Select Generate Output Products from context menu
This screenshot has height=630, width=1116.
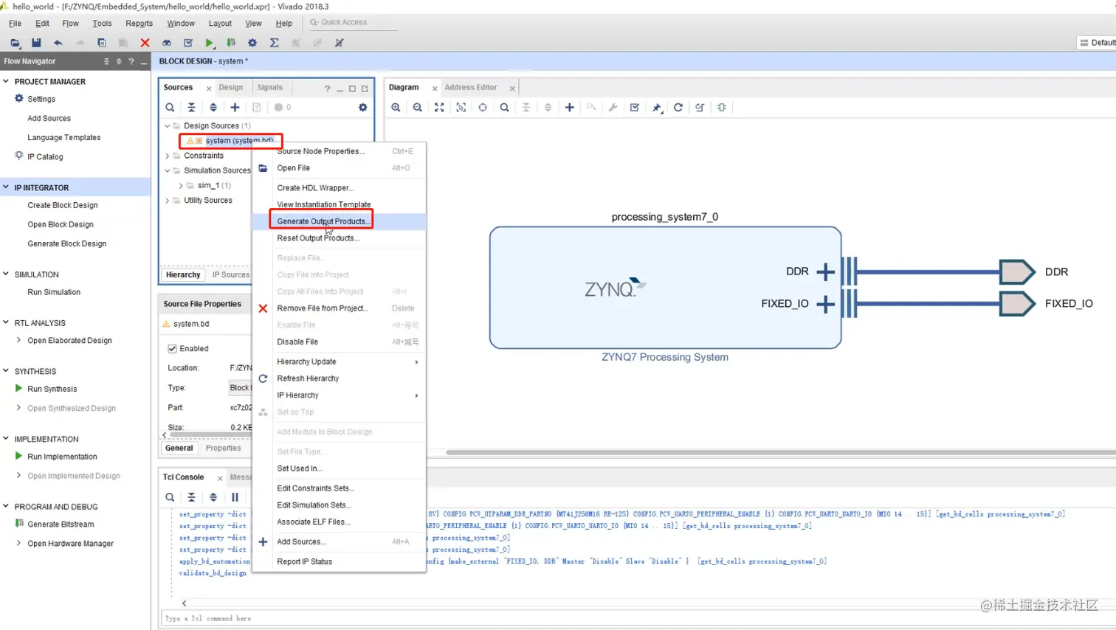point(339,221)
